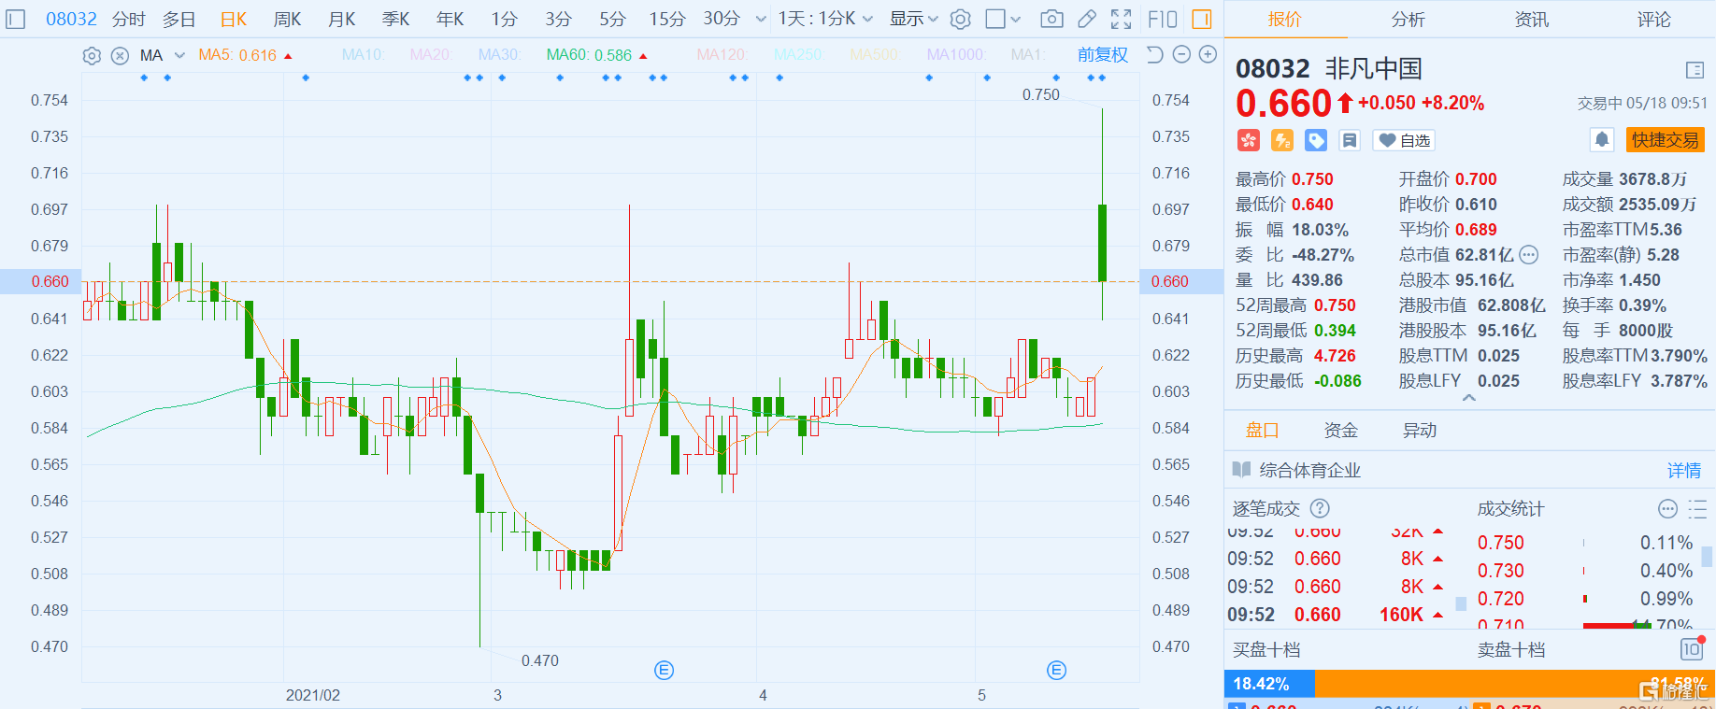Open the 前复权 adjustment selector
The width and height of the screenshot is (1716, 709).
coord(1103,55)
